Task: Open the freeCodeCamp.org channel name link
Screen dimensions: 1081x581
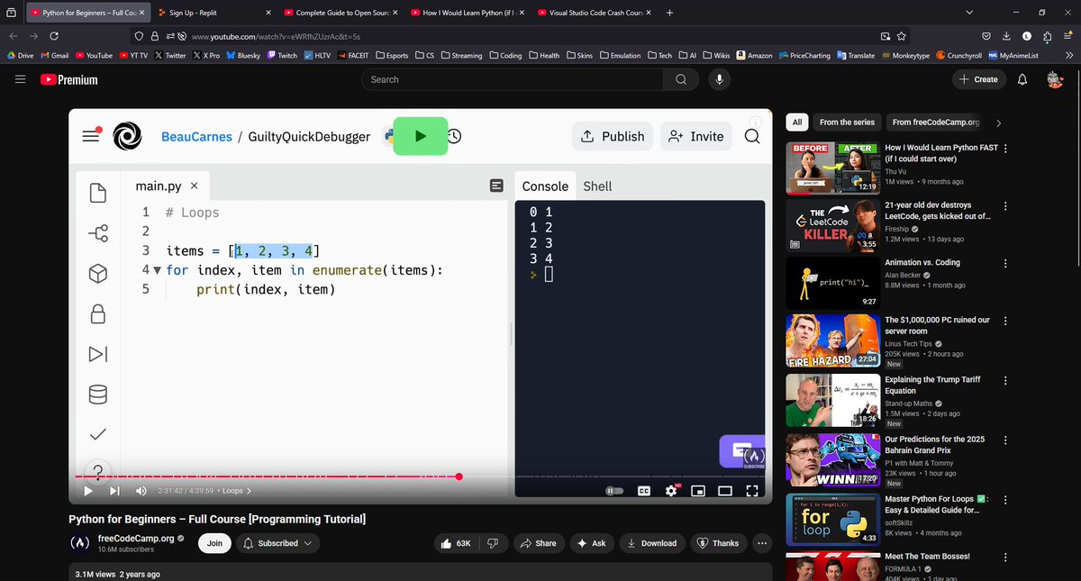Action: coord(136,539)
